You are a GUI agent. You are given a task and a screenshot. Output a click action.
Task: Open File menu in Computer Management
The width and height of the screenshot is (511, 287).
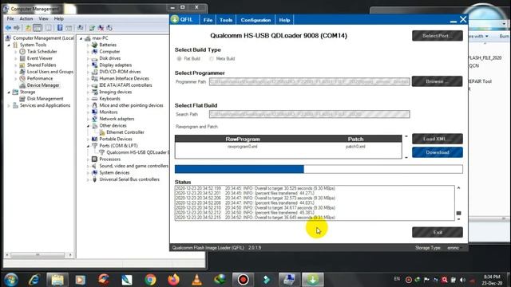point(10,19)
